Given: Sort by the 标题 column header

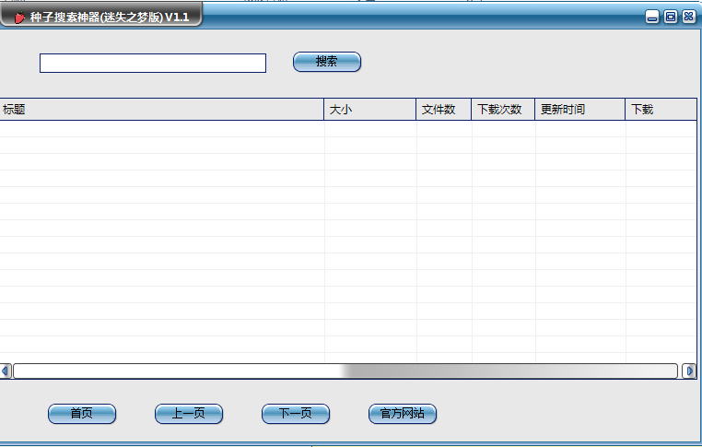Looking at the screenshot, I should (161, 110).
